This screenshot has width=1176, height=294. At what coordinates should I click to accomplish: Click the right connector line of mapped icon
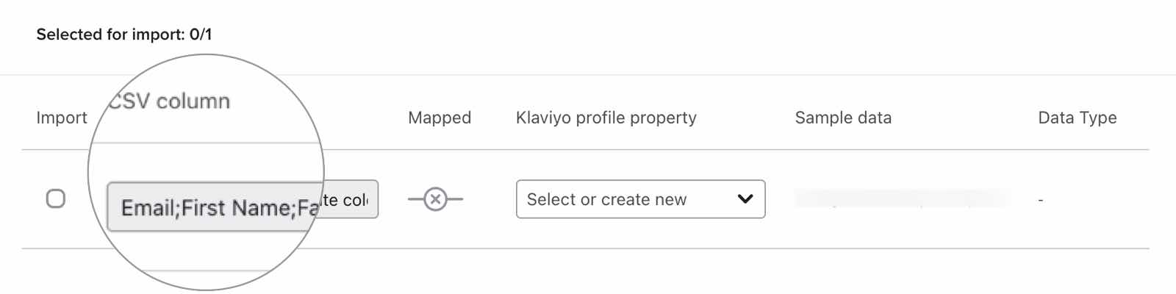[x=456, y=199]
